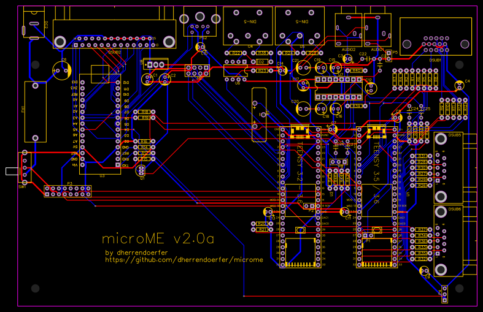Select capacitor C21 footprint
The height and width of the screenshot is (312, 483).
pos(303,67)
